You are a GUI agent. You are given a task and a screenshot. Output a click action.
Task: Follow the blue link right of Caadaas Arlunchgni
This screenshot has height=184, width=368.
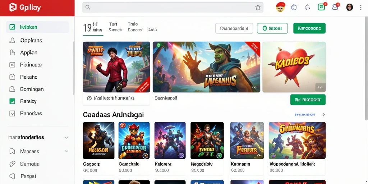pos(305,115)
